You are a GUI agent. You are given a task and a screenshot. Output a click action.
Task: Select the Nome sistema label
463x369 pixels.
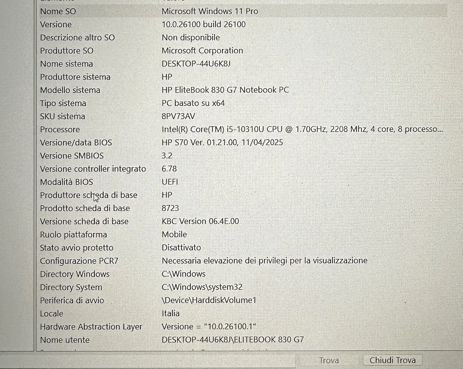click(66, 64)
